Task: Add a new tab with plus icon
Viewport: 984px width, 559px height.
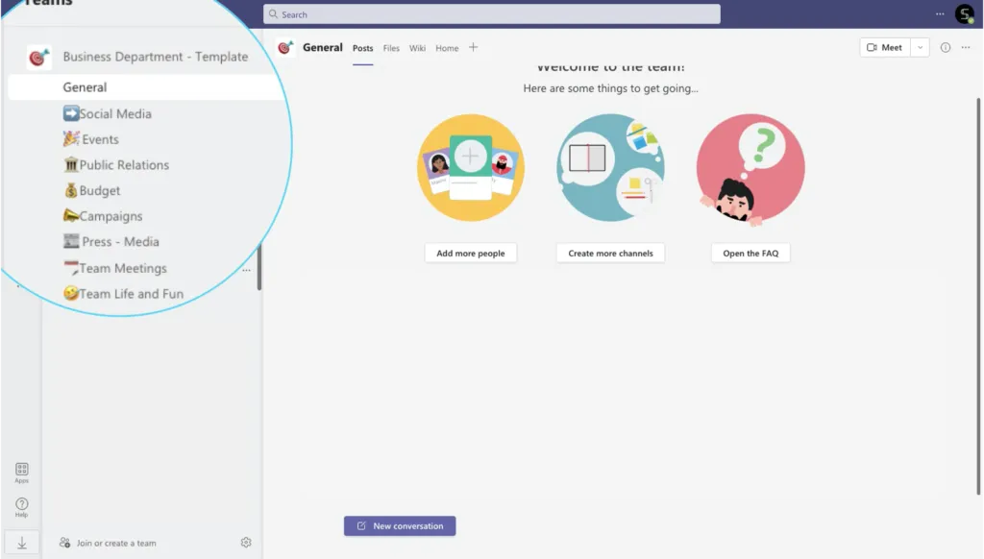Action: coord(473,47)
